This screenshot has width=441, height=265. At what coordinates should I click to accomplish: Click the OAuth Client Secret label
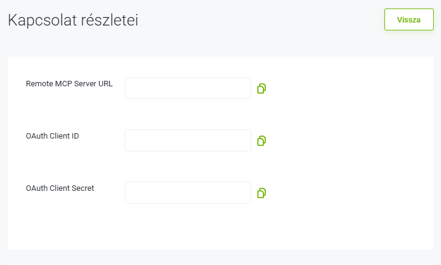(x=60, y=188)
